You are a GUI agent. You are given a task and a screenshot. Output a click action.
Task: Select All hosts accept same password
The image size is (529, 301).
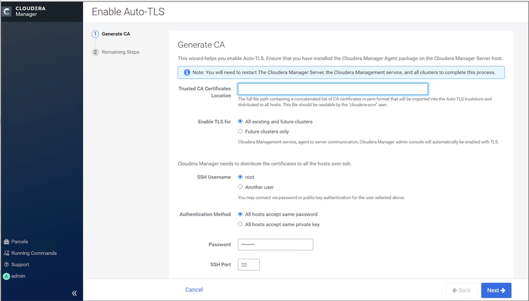coord(240,215)
